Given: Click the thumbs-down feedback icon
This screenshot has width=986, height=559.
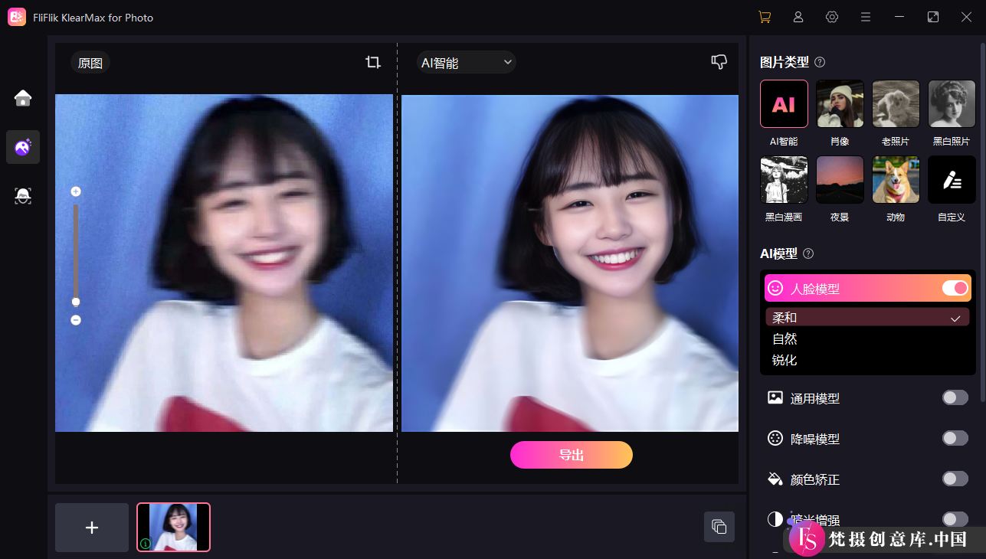Looking at the screenshot, I should pos(719,63).
